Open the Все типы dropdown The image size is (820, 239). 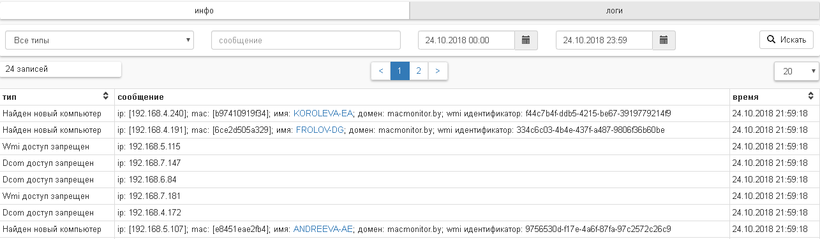coord(100,40)
